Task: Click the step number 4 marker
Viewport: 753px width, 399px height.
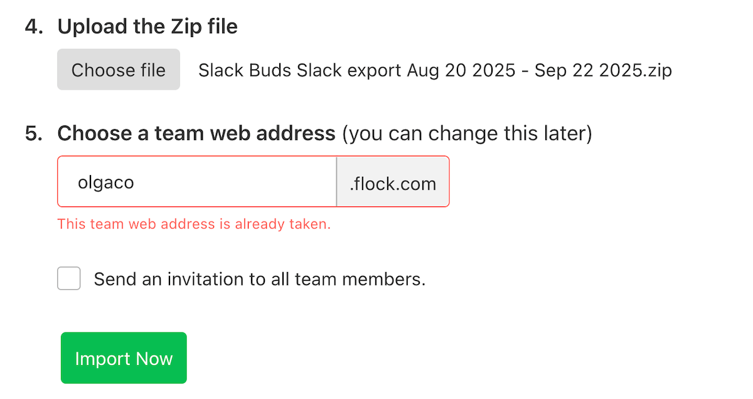Action: (x=33, y=27)
